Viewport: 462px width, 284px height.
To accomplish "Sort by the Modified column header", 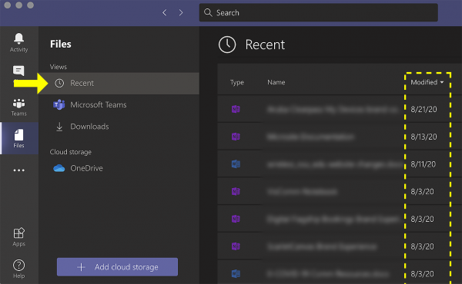I will tap(427, 82).
